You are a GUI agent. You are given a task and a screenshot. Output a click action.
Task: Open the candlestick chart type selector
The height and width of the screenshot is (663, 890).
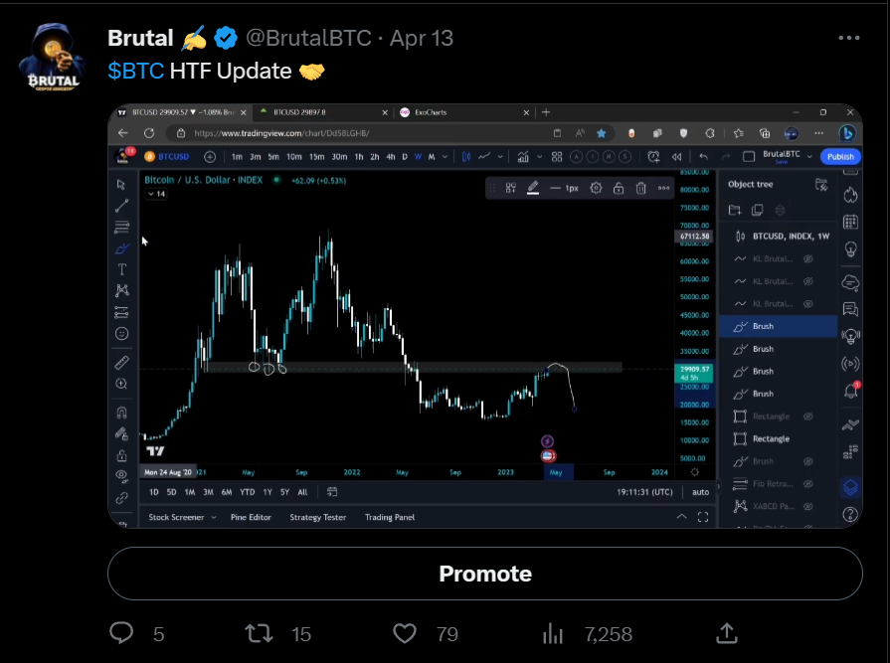[x=466, y=156]
